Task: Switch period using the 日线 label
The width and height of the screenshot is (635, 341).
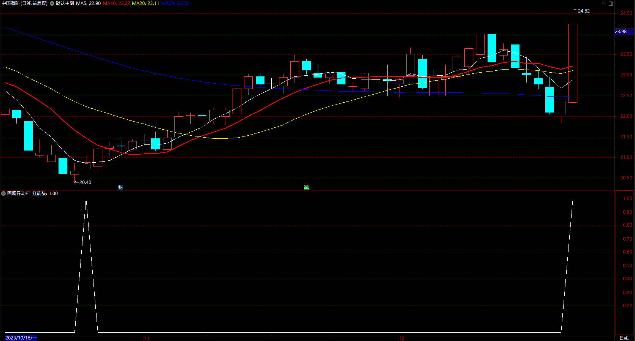Action: pos(624,338)
